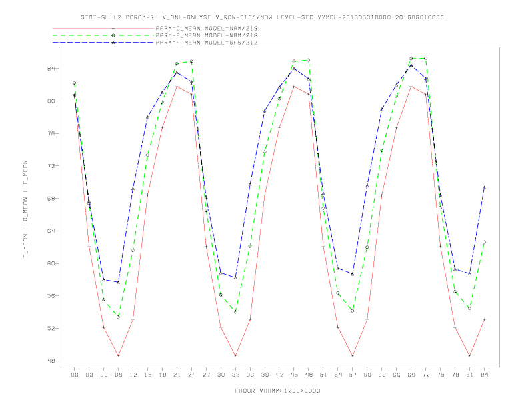Click the vertical axis title F_MEAN | O_MEAN | F_MEAN

point(25,209)
